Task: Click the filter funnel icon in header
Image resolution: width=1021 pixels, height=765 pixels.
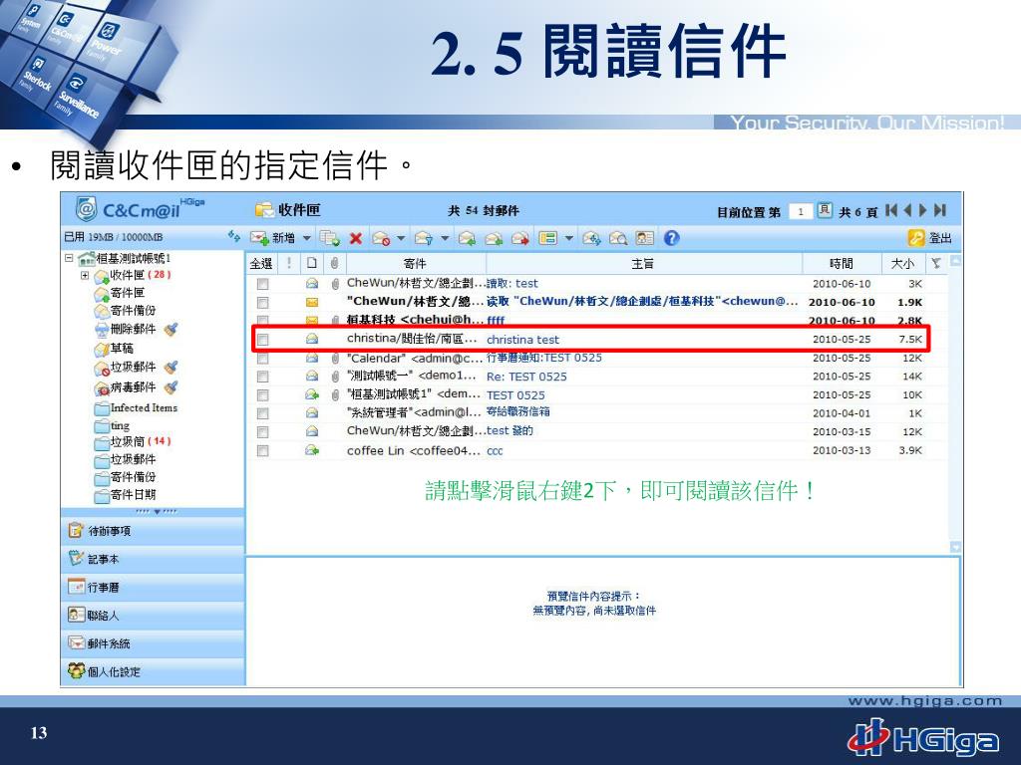Action: 935,263
